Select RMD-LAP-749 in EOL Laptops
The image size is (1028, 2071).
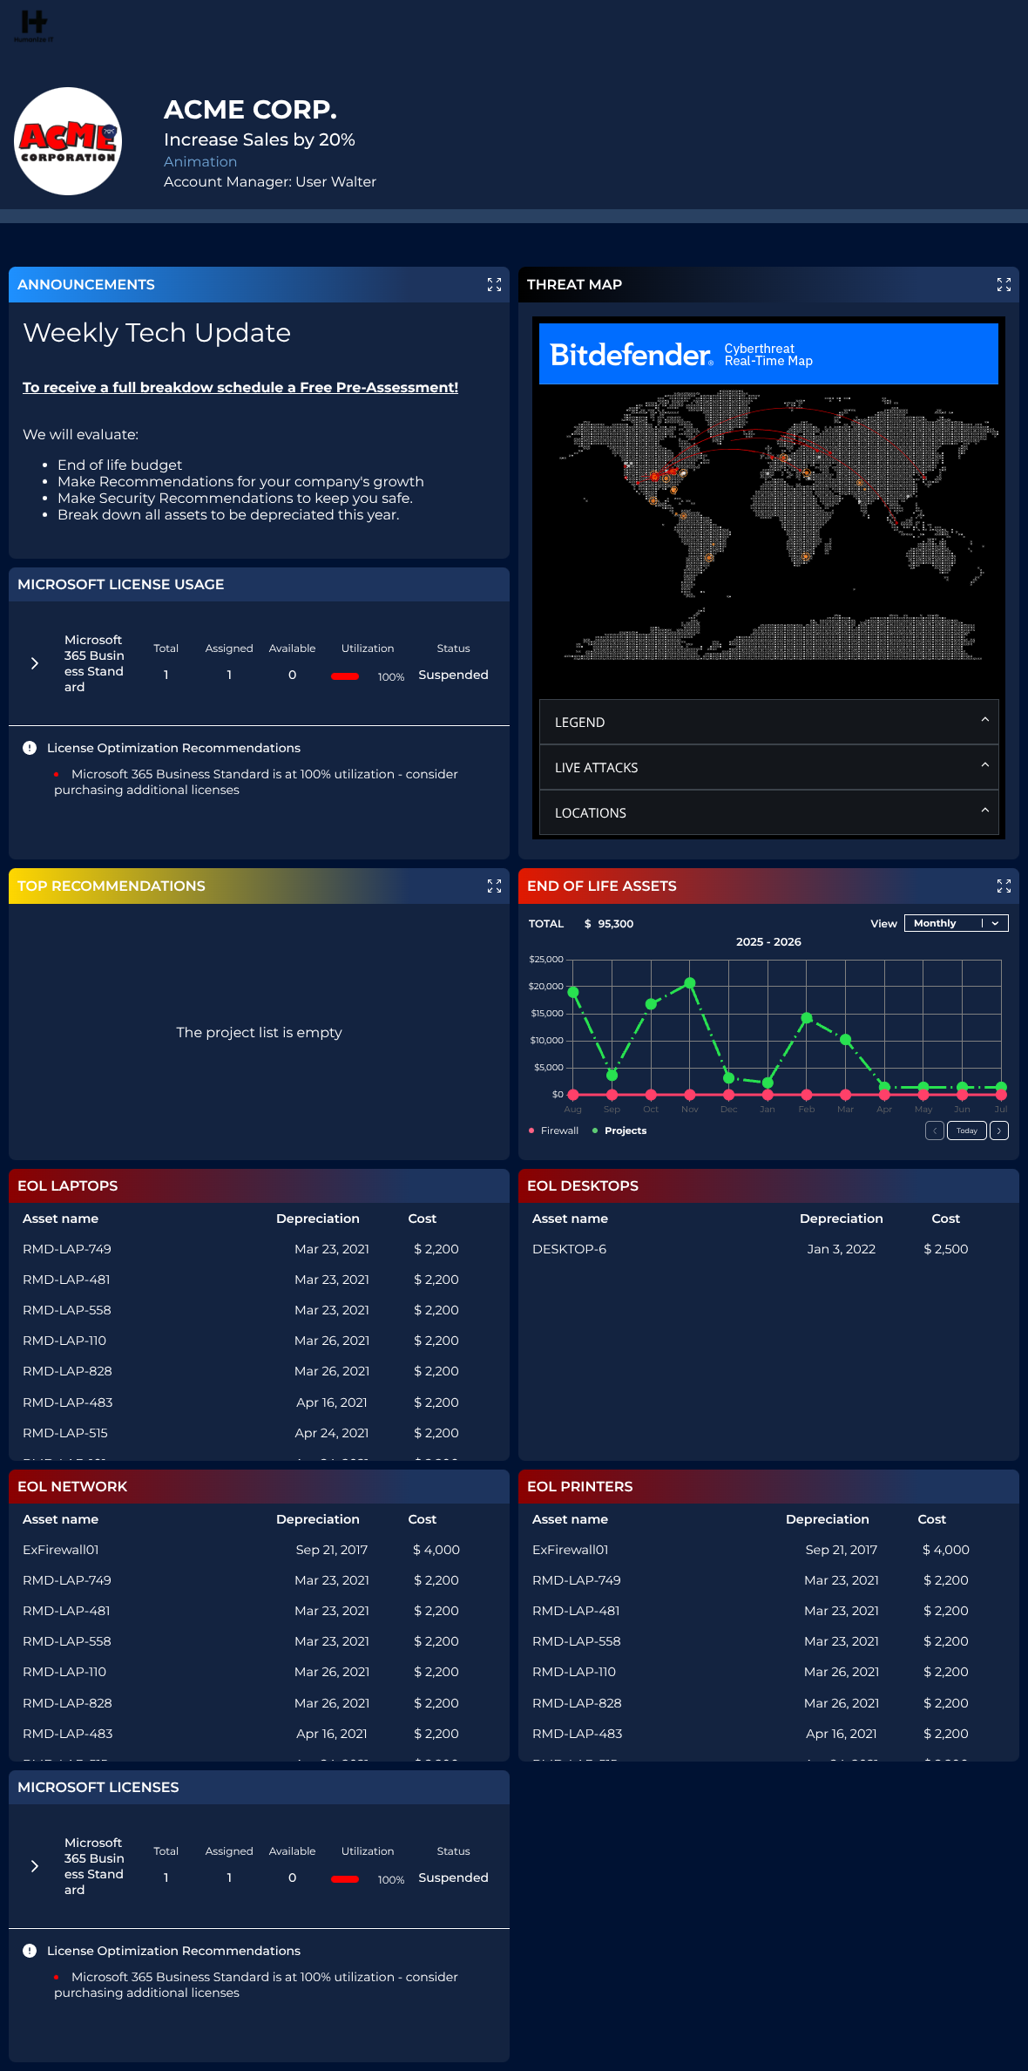click(x=67, y=1248)
